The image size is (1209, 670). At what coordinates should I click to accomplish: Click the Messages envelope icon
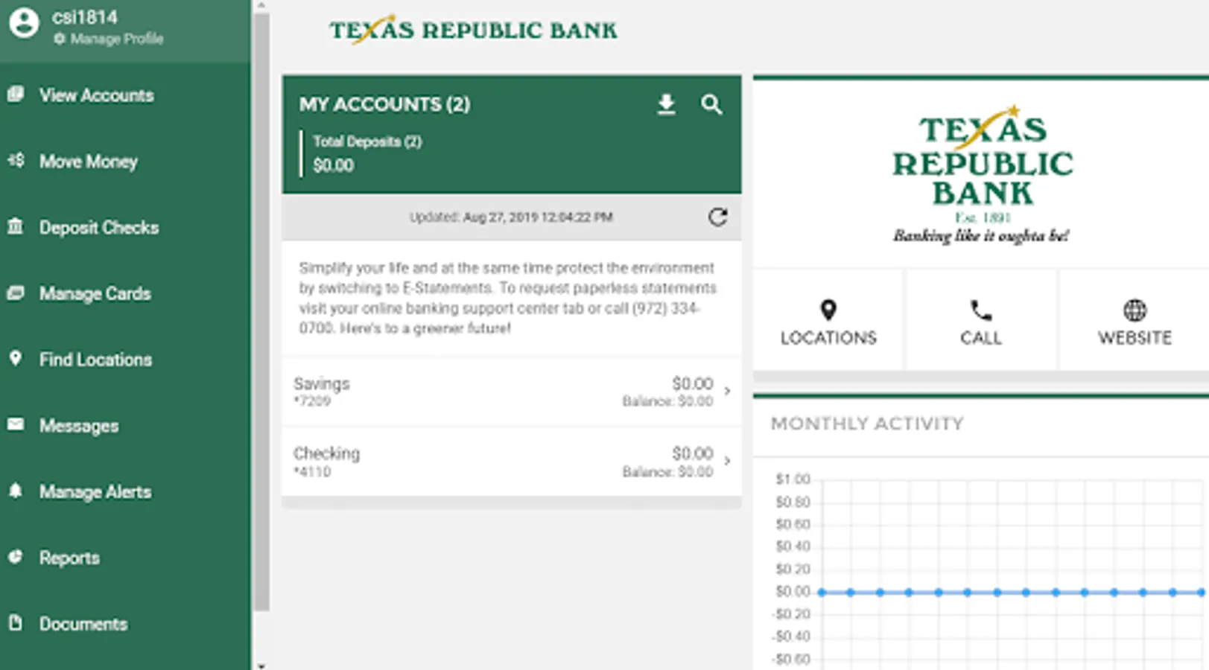[x=16, y=424]
